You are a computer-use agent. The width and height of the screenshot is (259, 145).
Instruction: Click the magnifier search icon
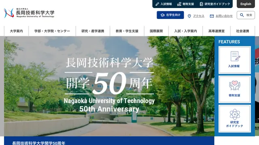(242, 15)
